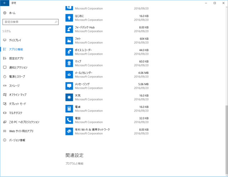The width and height of the screenshot is (228, 177).
Task: Click the 5.06 MB size value
Action: click(x=143, y=84)
